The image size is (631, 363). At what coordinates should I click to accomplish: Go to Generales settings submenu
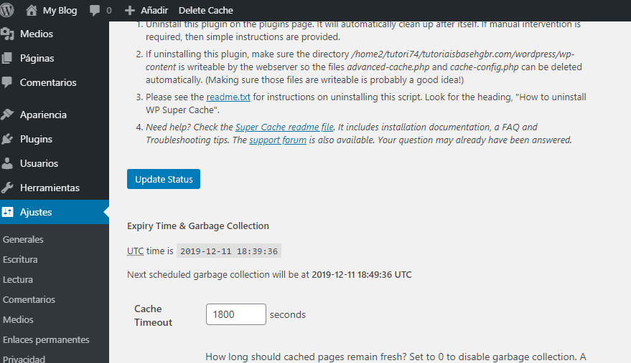tap(23, 239)
